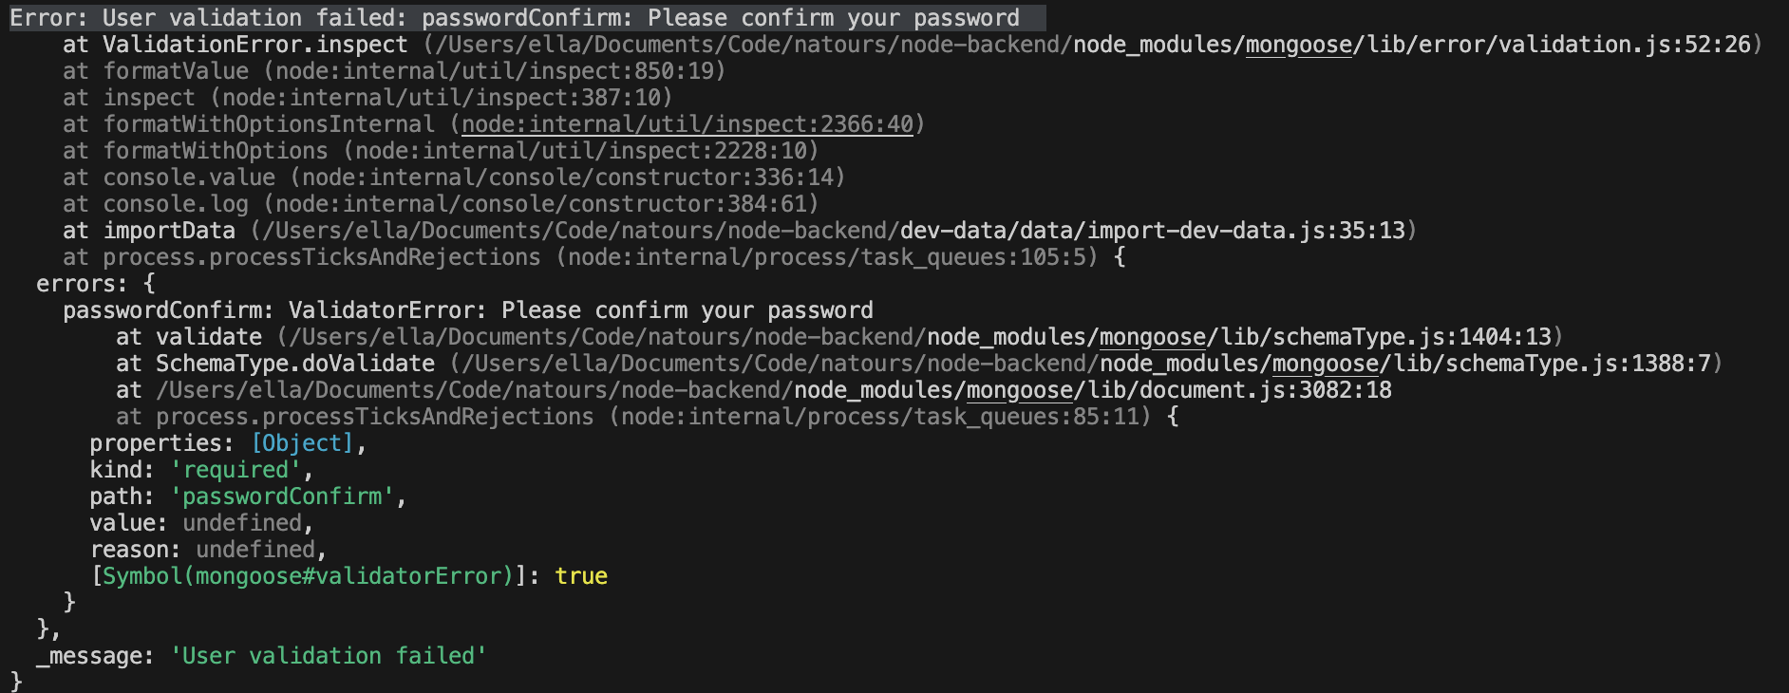Screen dimensions: 1789x693
Task: Open the underlined node:internal/util/inspect:2366:40 link
Action: click(687, 124)
